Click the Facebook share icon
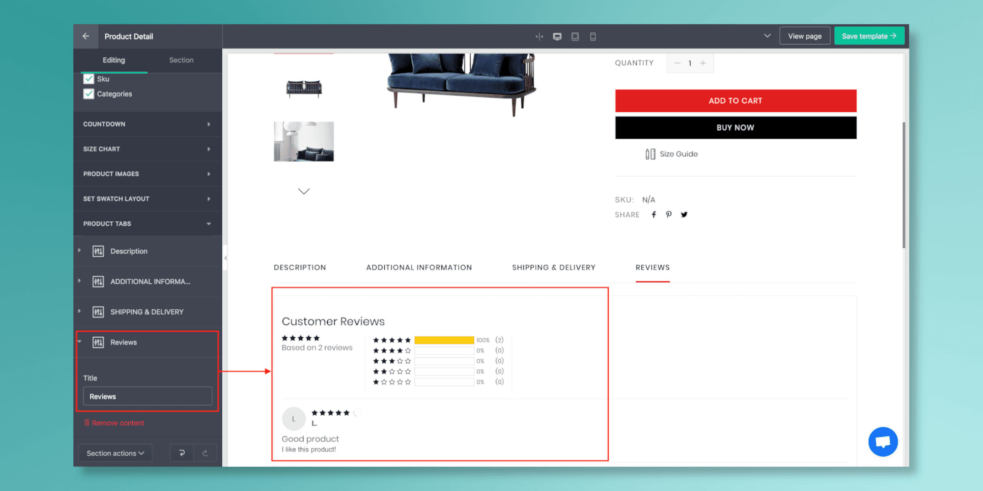Screen dimensions: 983x491 [x=654, y=215]
